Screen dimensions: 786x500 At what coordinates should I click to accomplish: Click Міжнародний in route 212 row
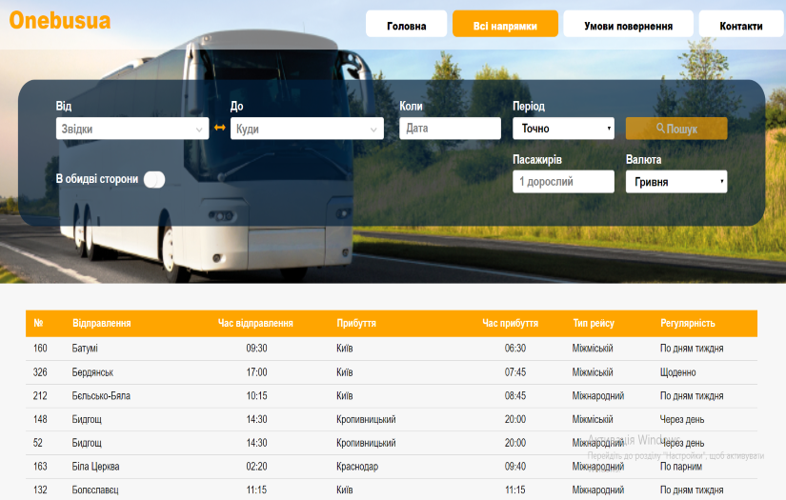click(x=598, y=396)
